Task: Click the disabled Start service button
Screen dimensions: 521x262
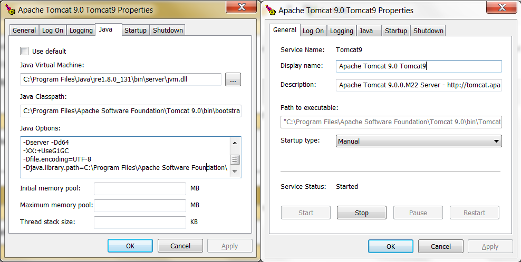Action: 306,213
